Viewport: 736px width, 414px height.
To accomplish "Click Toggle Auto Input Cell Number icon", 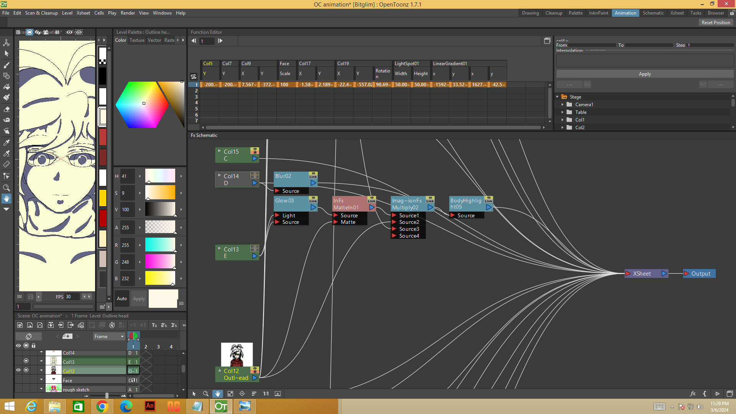I will [x=112, y=325].
